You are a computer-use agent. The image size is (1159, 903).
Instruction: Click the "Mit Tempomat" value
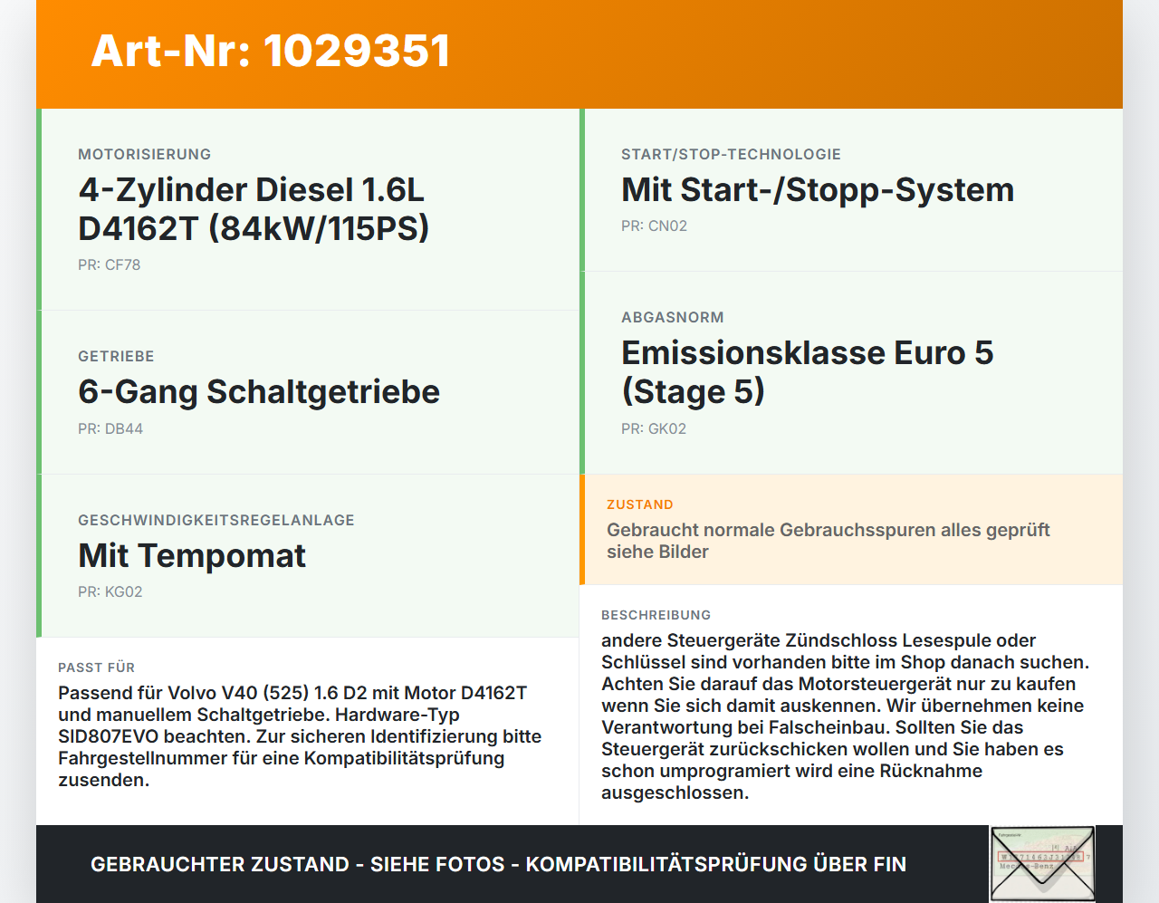point(192,555)
